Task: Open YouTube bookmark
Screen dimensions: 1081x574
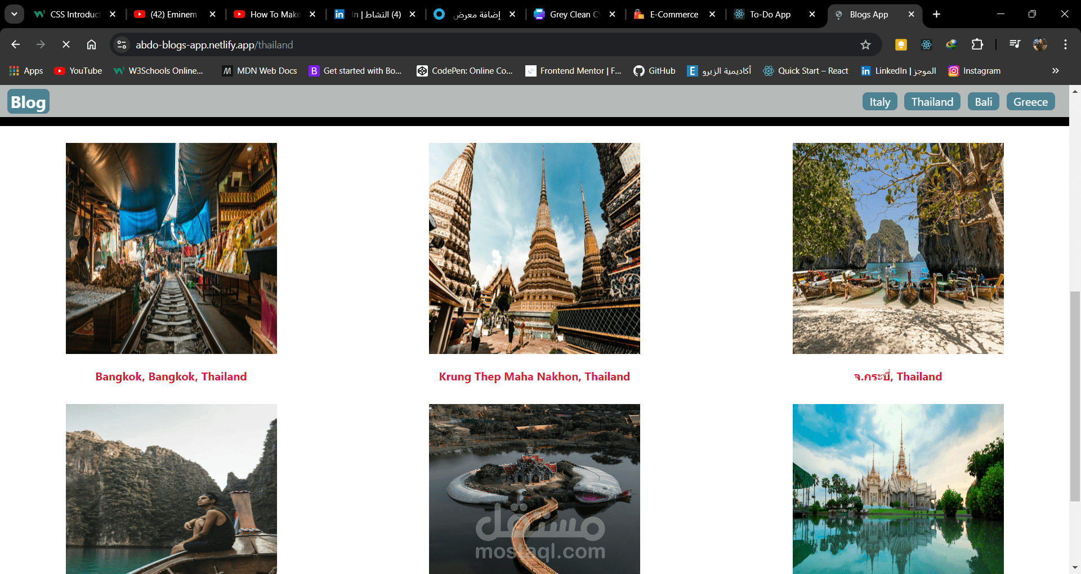Action: pos(78,70)
